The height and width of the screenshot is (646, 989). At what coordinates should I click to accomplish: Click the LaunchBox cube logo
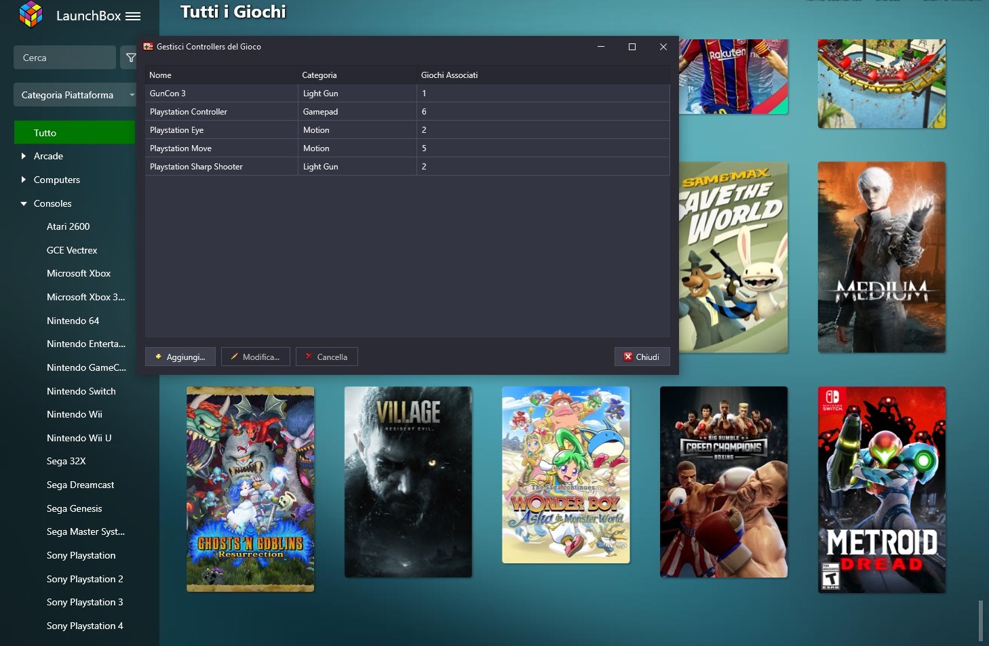tap(31, 15)
